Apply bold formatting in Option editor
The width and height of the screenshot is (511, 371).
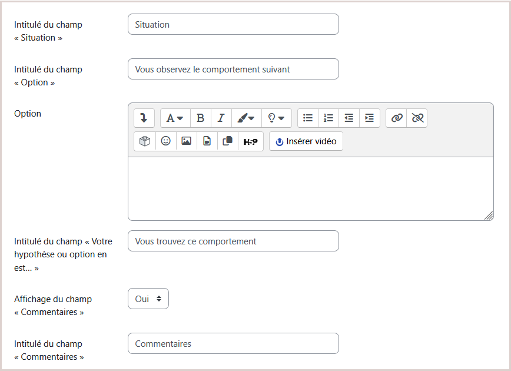pyautogui.click(x=200, y=118)
